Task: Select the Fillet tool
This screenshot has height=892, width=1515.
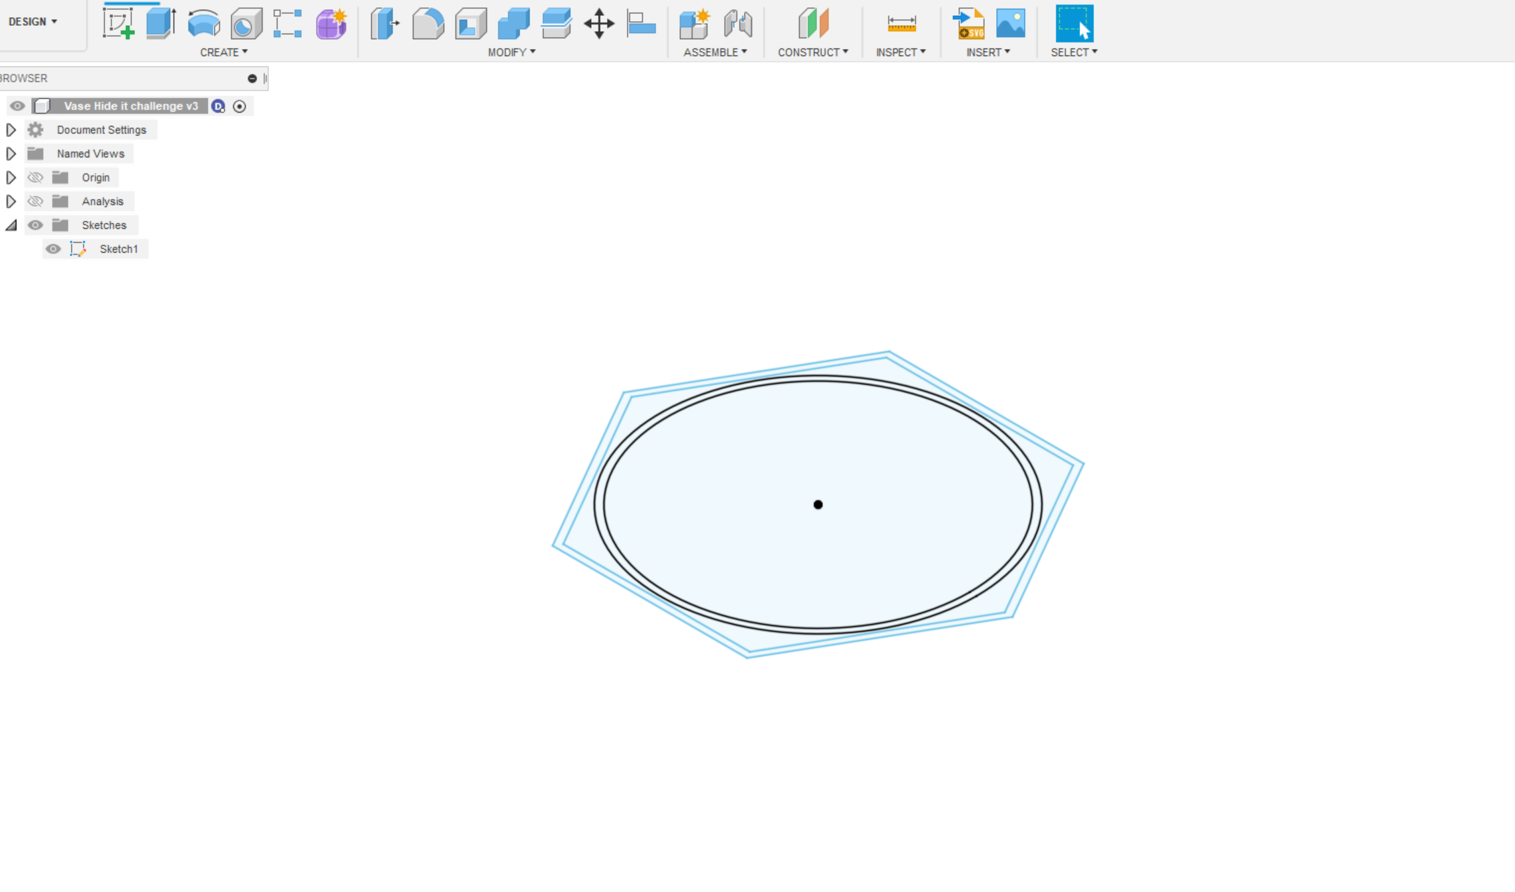Action: (x=428, y=22)
